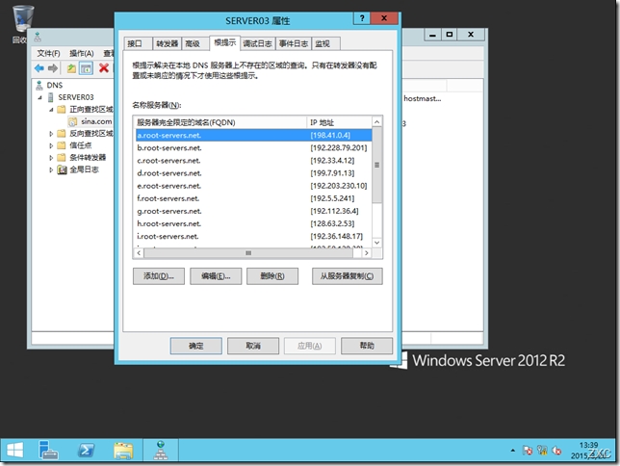The width and height of the screenshot is (620, 466).
Task: Click the 确定 button
Action: 196,346
